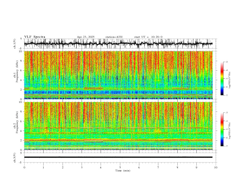Click the ch.3(V) axis "-5" tick label
The image size is (243, 188).
tap(21, 163)
